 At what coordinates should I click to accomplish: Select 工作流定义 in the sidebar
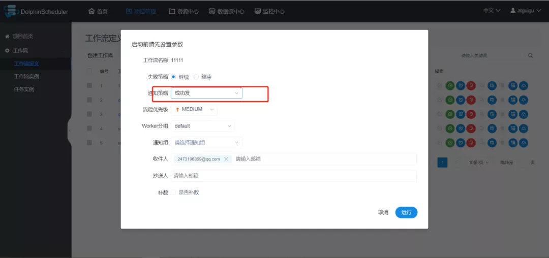click(26, 63)
